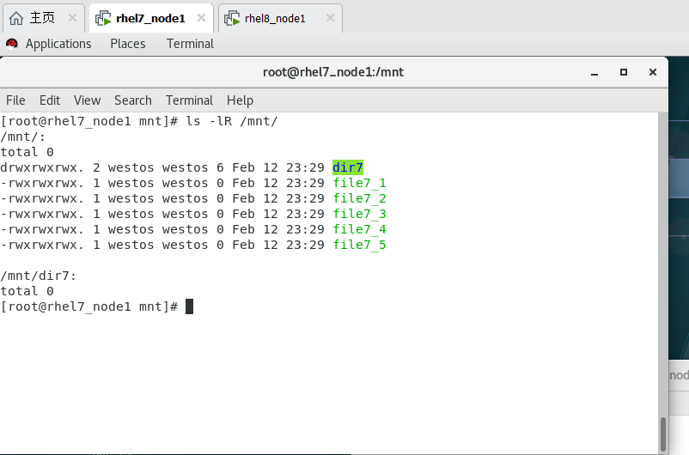689x455 pixels.
Task: Select the rhel7_node1 tab
Action: pyautogui.click(x=150, y=18)
